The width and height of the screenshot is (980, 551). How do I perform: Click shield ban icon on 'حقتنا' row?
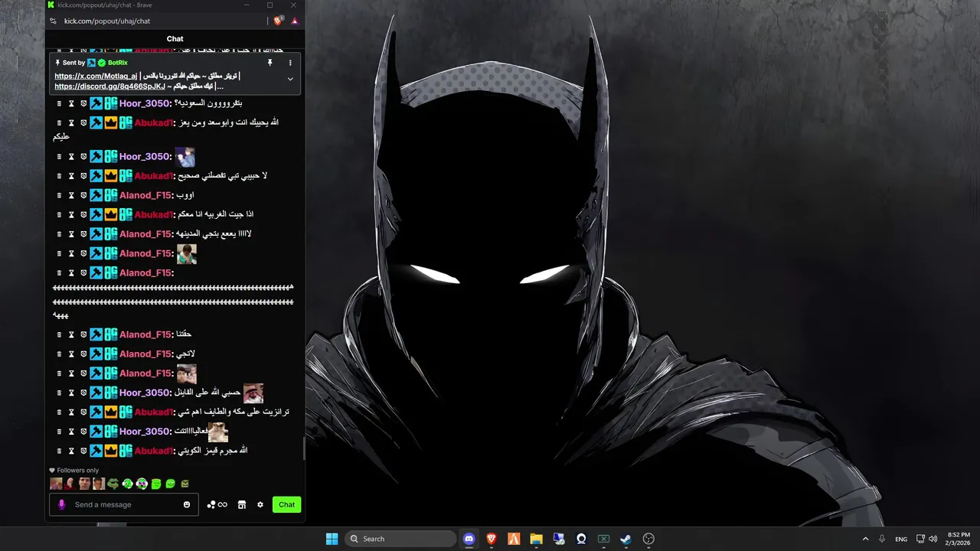(83, 334)
